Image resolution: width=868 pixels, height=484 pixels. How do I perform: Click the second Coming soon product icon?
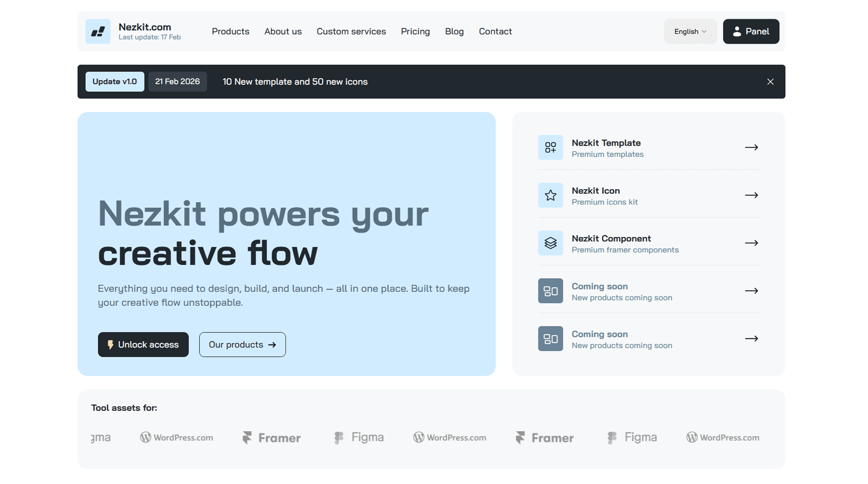pyautogui.click(x=550, y=338)
